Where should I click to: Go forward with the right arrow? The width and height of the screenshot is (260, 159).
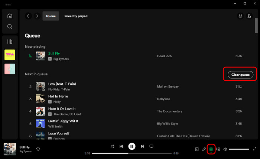[37, 16]
